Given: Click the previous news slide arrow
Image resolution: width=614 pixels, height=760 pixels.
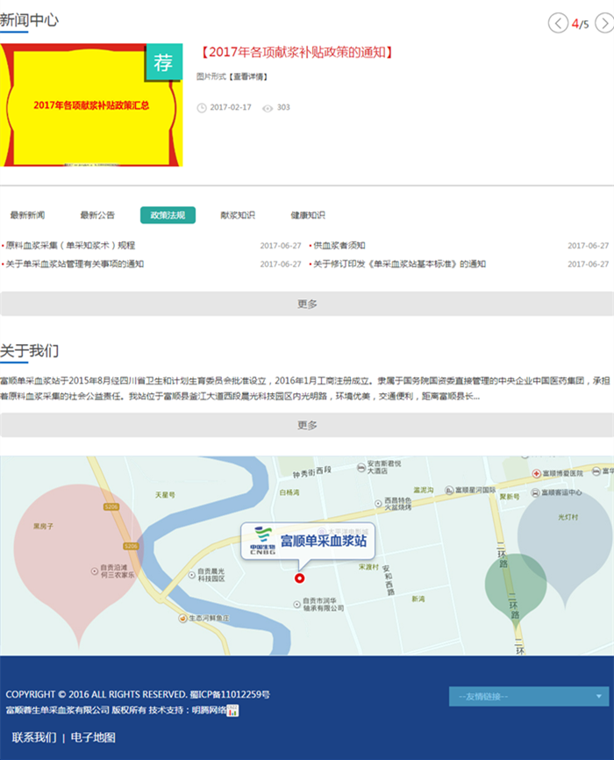Looking at the screenshot, I should click(x=558, y=24).
